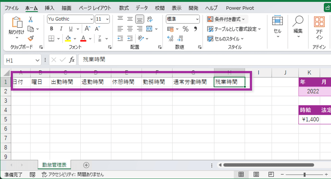Screen dimensions: 331x179
Task: Increase decimal places icon
Action: pyautogui.click(x=170, y=38)
